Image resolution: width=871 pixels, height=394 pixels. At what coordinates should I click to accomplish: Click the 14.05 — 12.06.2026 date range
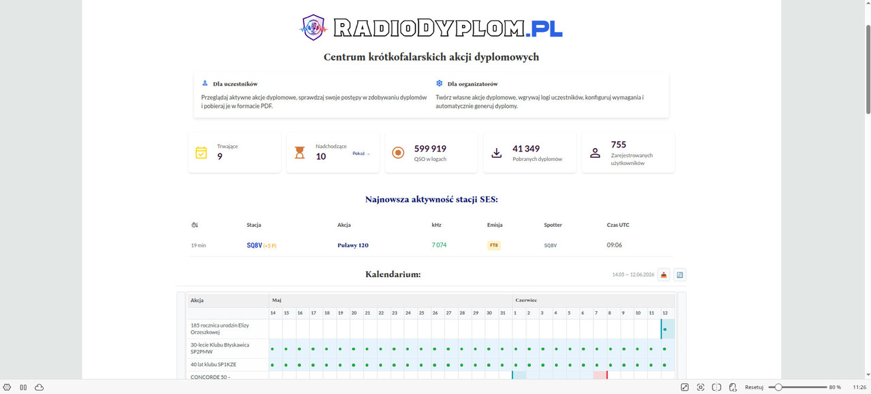coord(633,274)
